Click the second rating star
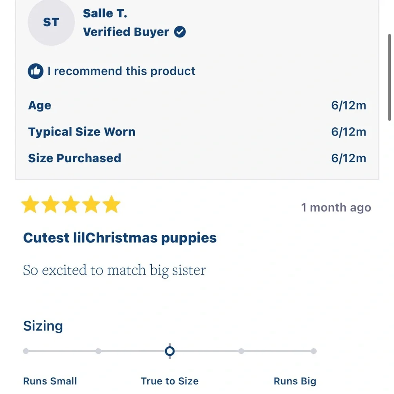This screenshot has width=394, height=394. 50,204
